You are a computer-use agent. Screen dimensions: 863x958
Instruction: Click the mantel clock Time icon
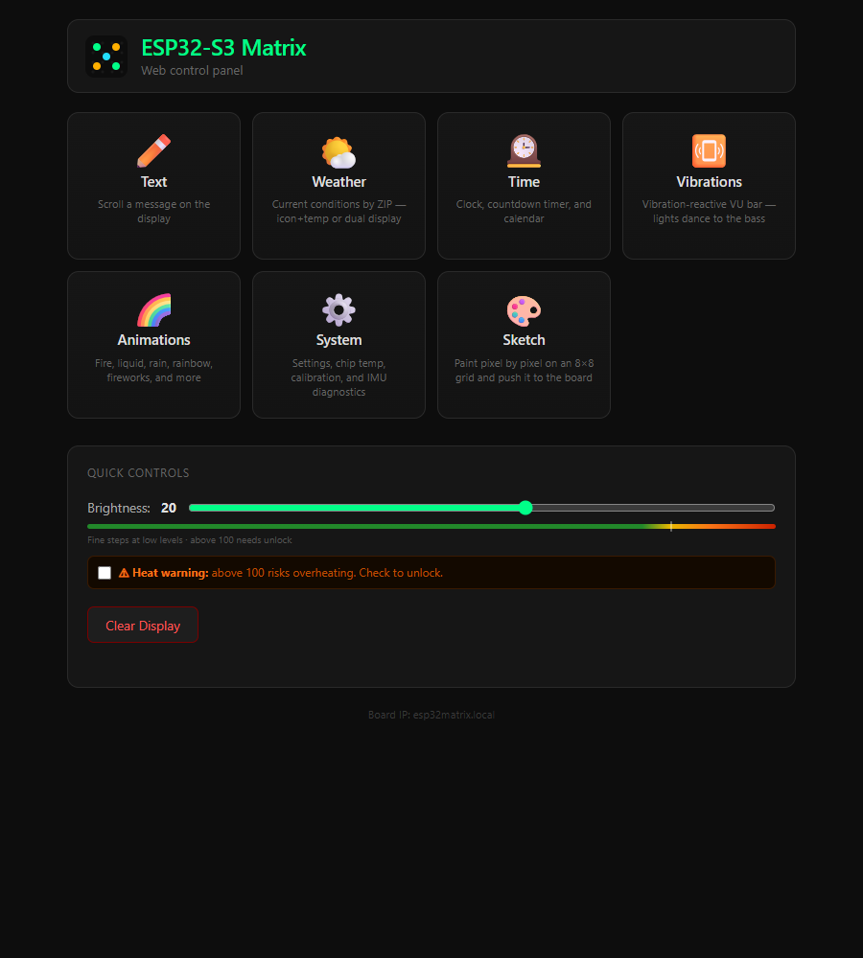(525, 151)
